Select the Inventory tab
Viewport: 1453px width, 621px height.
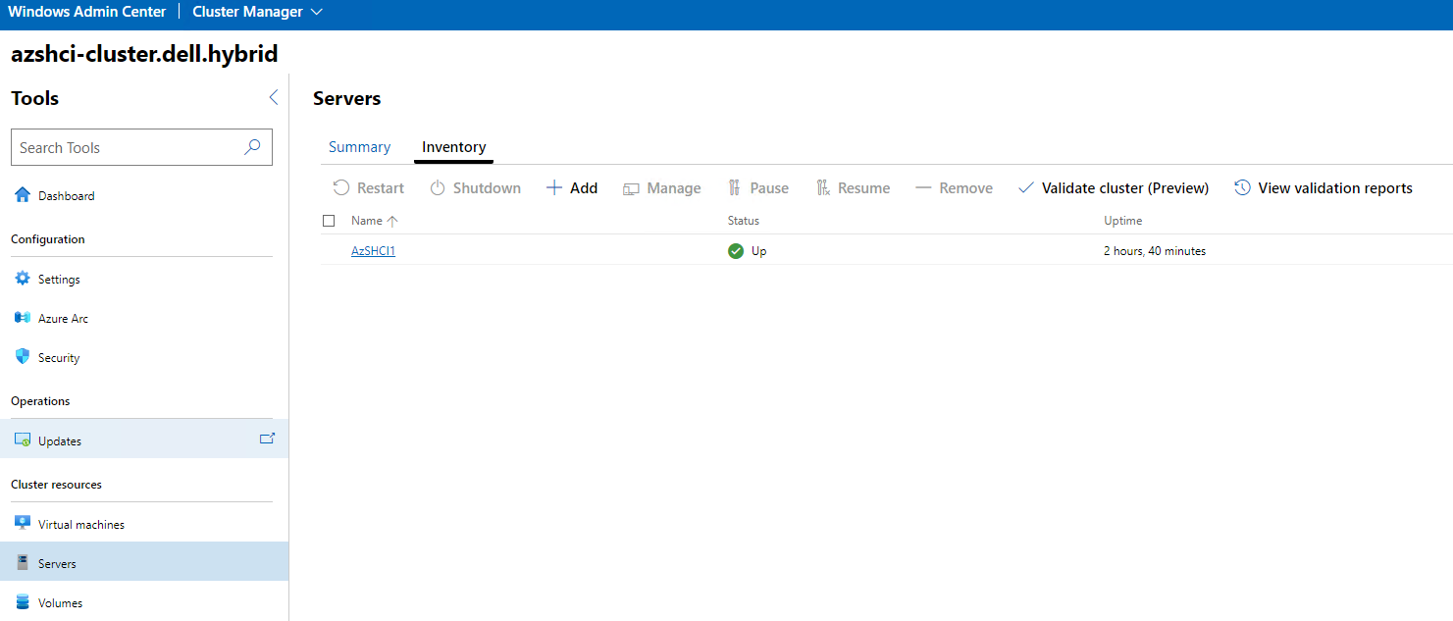click(453, 147)
